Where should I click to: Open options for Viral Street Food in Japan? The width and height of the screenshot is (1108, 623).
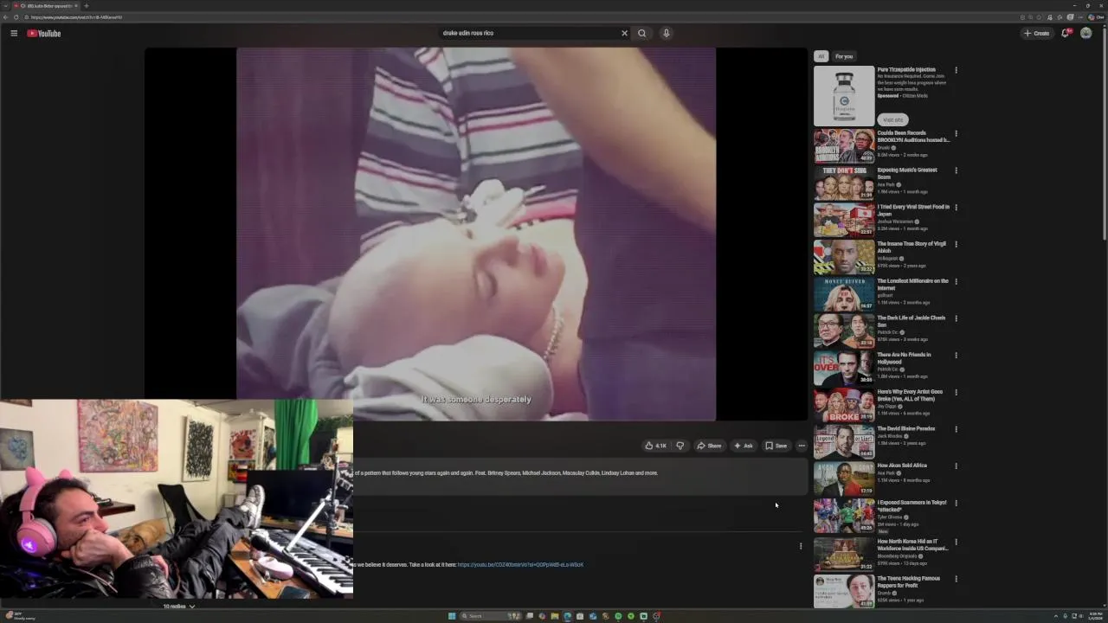(x=956, y=208)
